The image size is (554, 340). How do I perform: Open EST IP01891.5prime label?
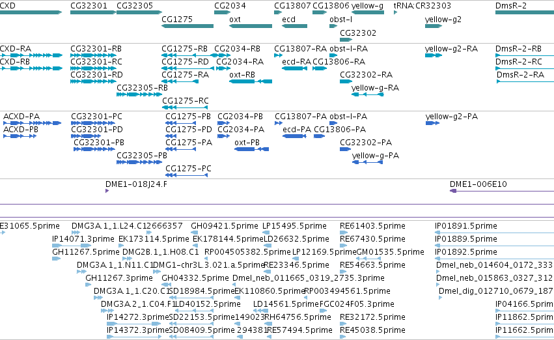point(466,226)
